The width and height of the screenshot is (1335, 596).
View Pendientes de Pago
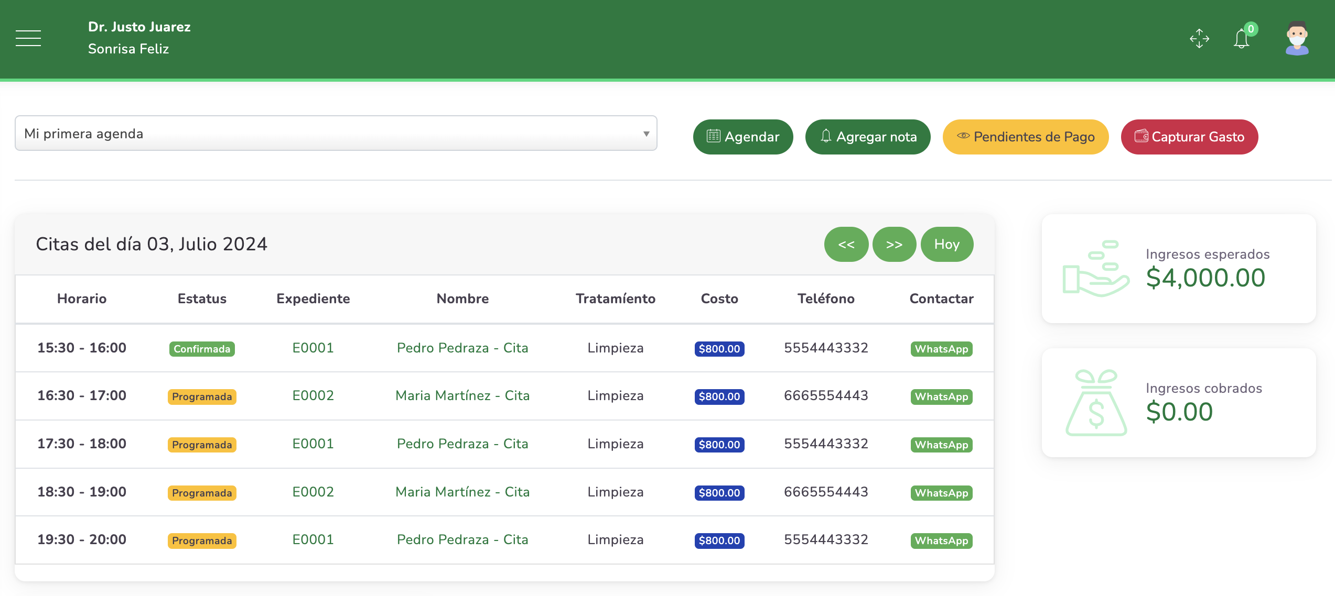click(x=1026, y=137)
